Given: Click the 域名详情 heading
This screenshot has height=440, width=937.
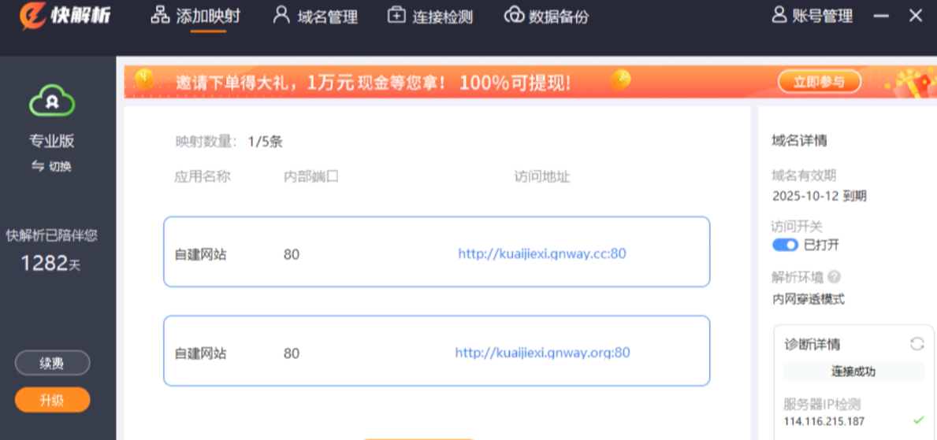Looking at the screenshot, I should click(x=800, y=142).
